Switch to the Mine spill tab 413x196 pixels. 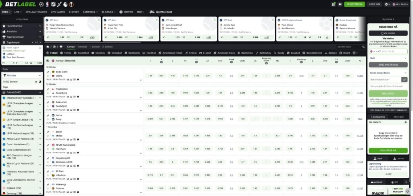tap(398, 117)
